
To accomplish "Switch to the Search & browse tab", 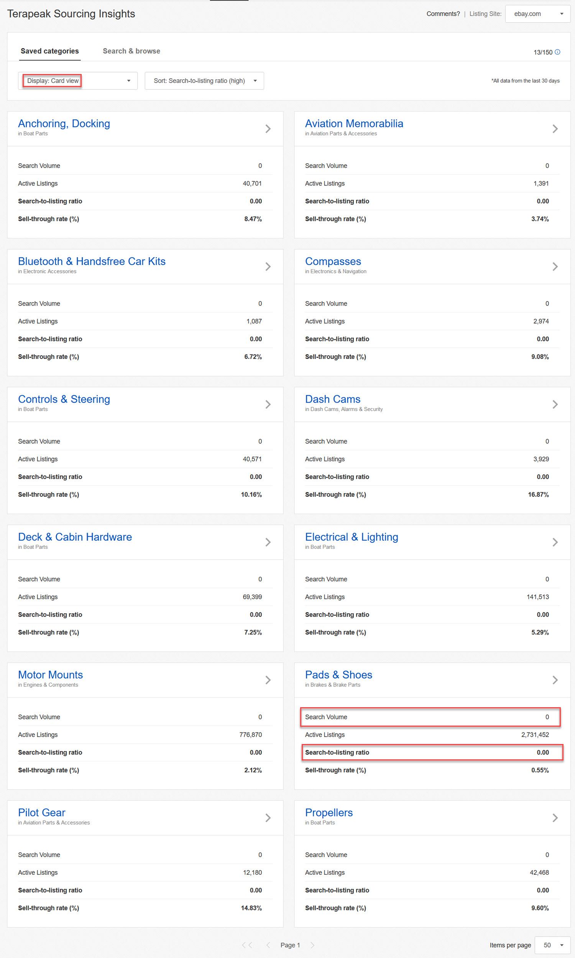I will [131, 51].
